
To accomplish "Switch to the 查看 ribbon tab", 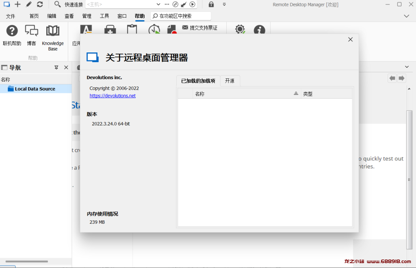I will (69, 16).
